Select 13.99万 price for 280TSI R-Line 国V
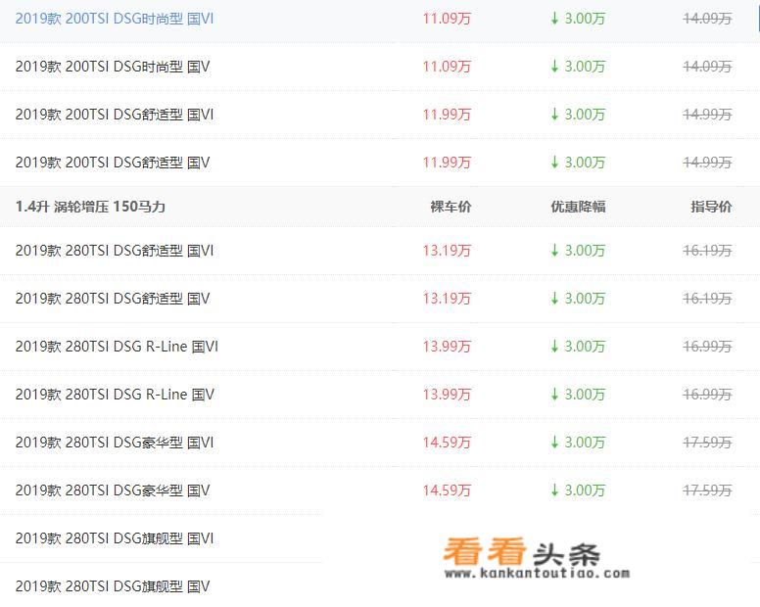Viewport: 760px width, 607px height. click(x=447, y=395)
